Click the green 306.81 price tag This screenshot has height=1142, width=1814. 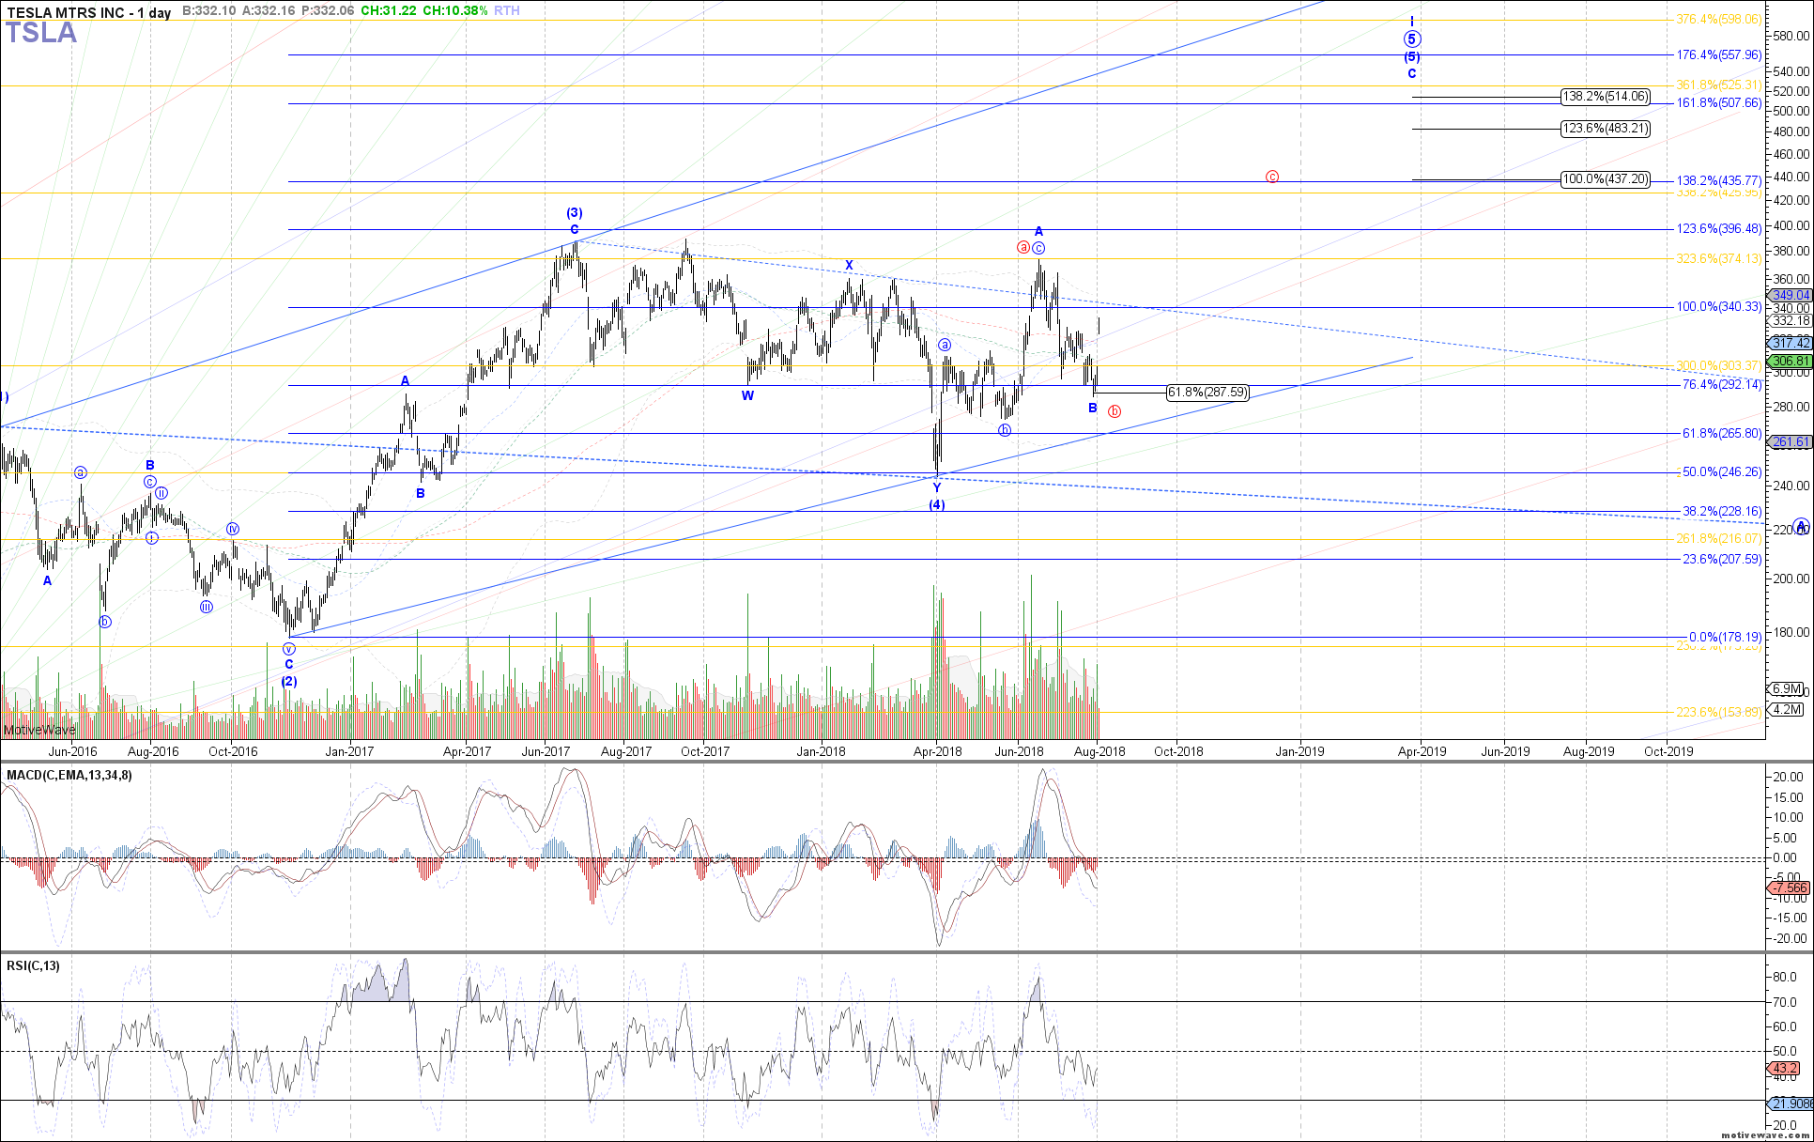point(1791,361)
